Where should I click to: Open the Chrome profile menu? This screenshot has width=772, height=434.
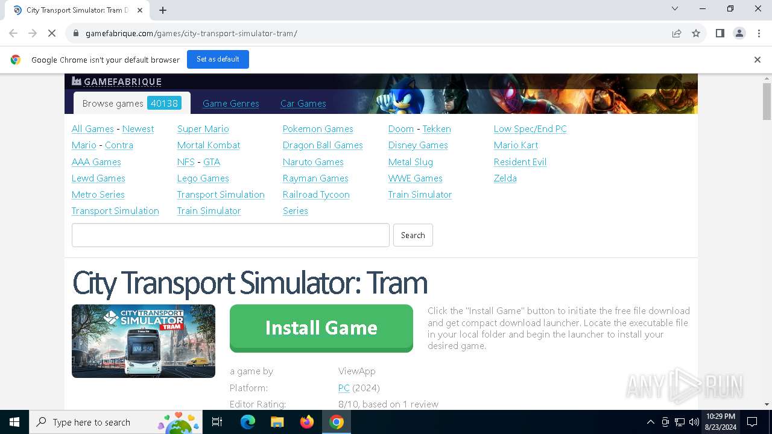[739, 33]
